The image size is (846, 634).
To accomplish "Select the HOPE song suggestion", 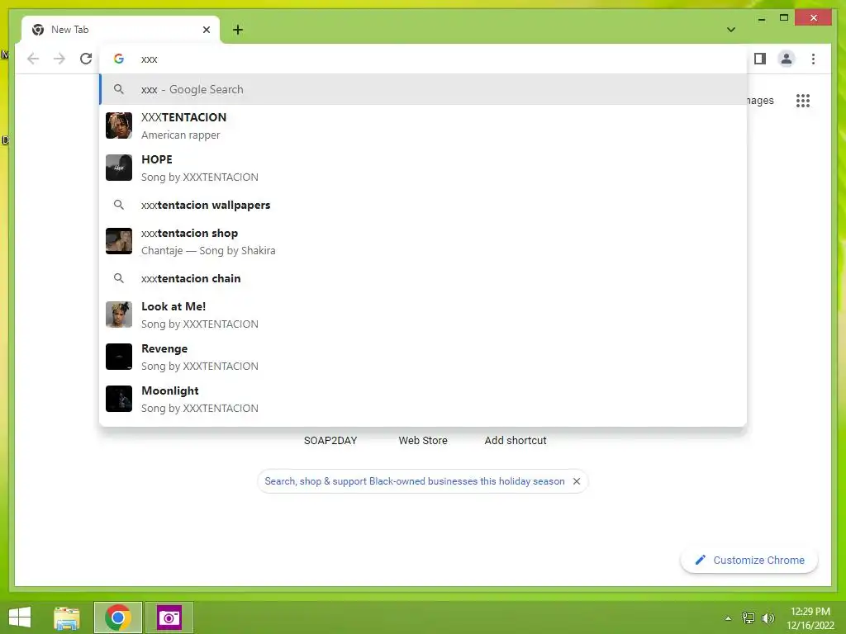I will [424, 168].
